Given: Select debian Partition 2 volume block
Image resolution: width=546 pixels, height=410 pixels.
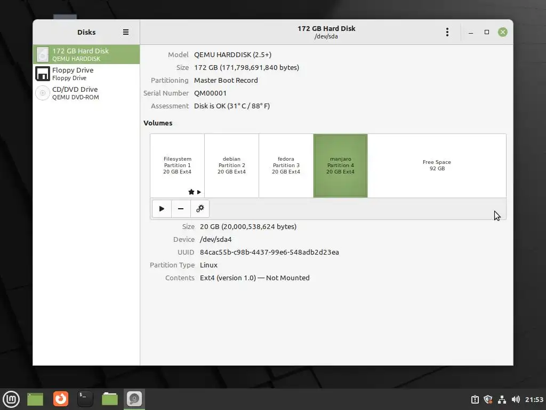Looking at the screenshot, I should pos(231,165).
